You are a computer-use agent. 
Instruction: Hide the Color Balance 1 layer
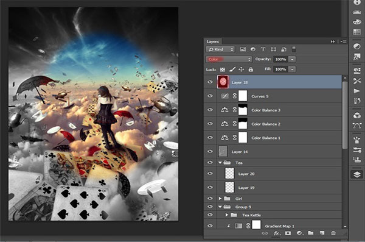point(210,137)
